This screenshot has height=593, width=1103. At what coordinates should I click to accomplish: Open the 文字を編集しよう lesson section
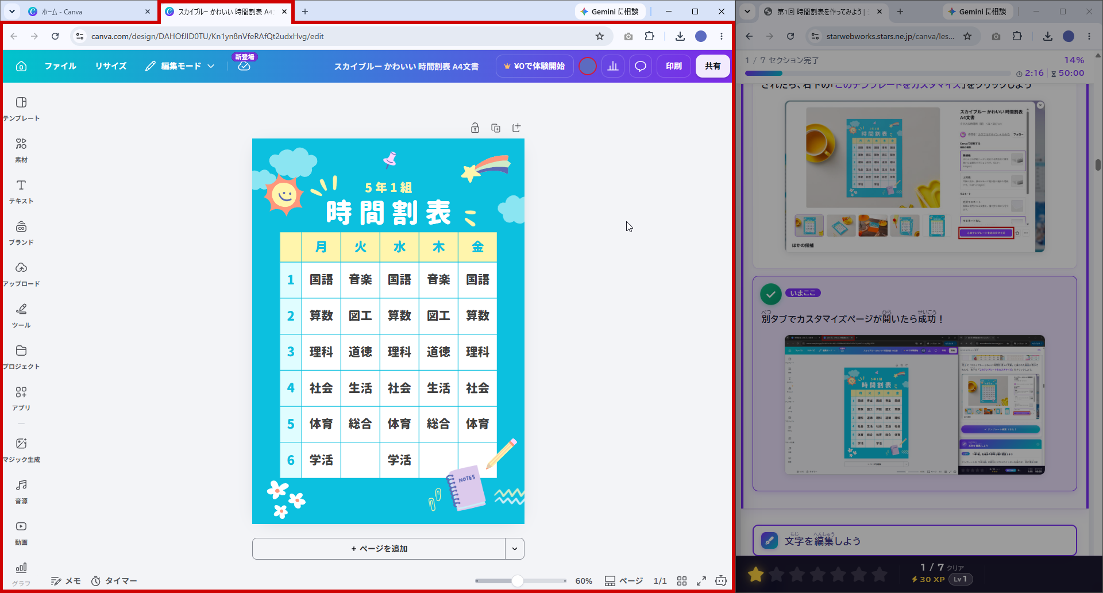pos(915,540)
